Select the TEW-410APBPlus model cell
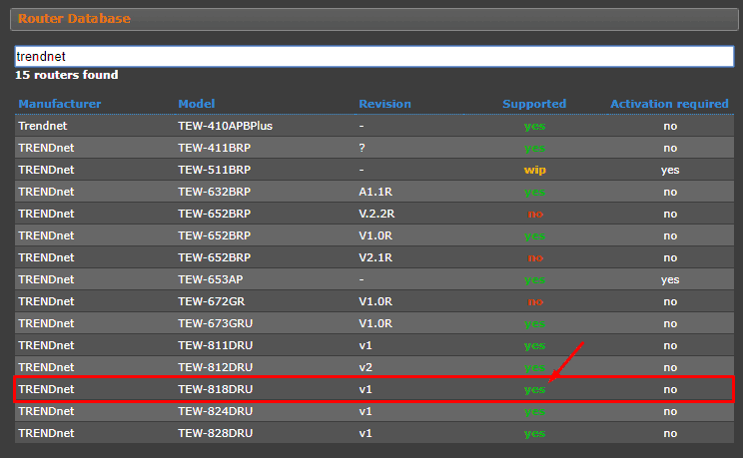Image resolution: width=743 pixels, height=458 pixels. pos(225,126)
